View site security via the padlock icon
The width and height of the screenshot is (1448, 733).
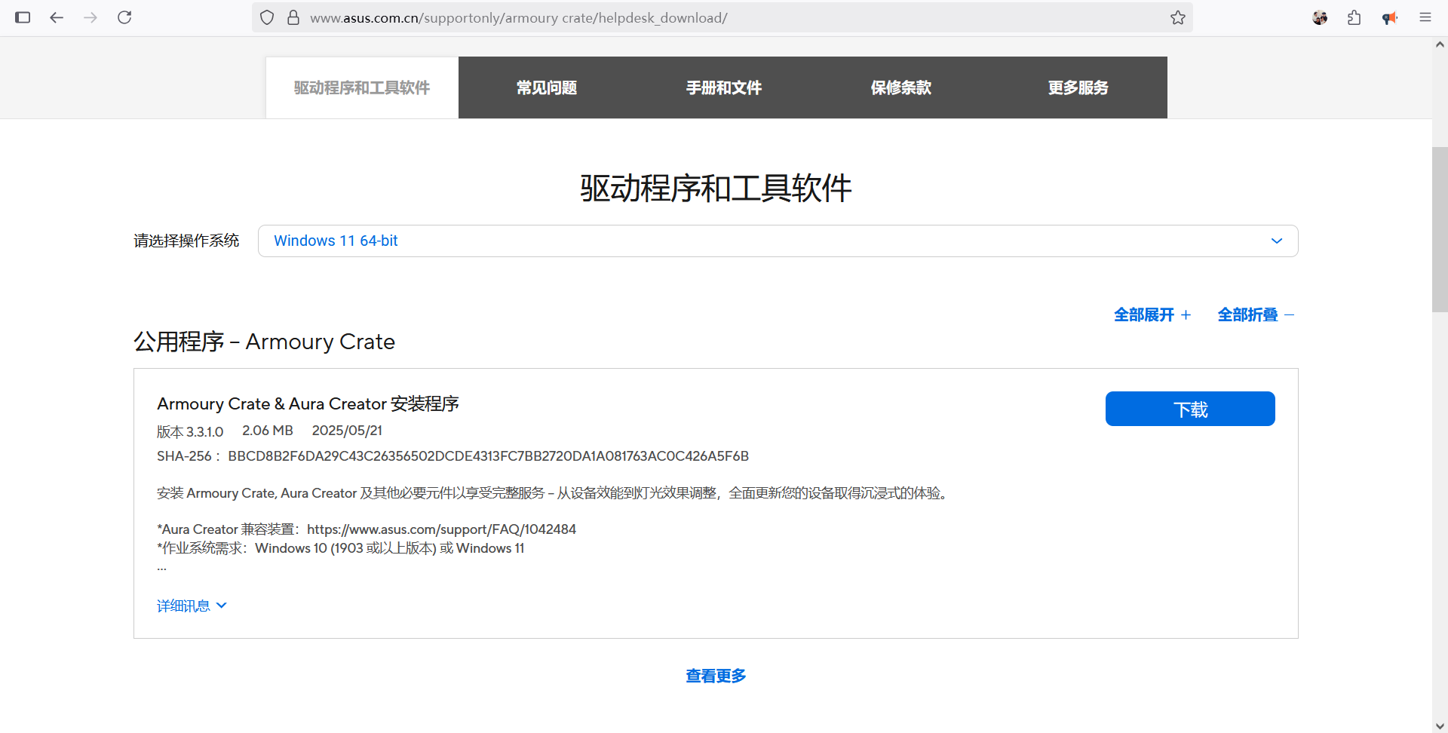[x=293, y=17]
